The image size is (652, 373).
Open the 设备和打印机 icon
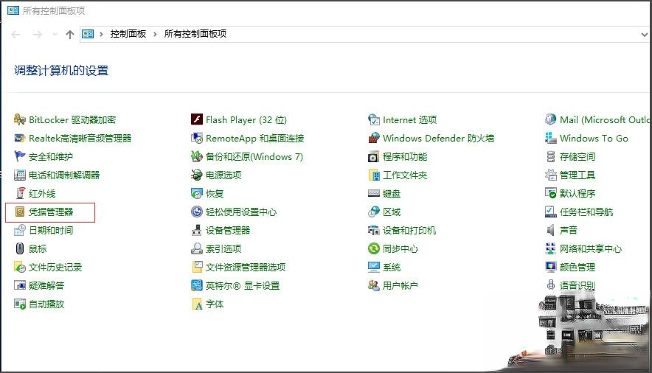(x=374, y=230)
